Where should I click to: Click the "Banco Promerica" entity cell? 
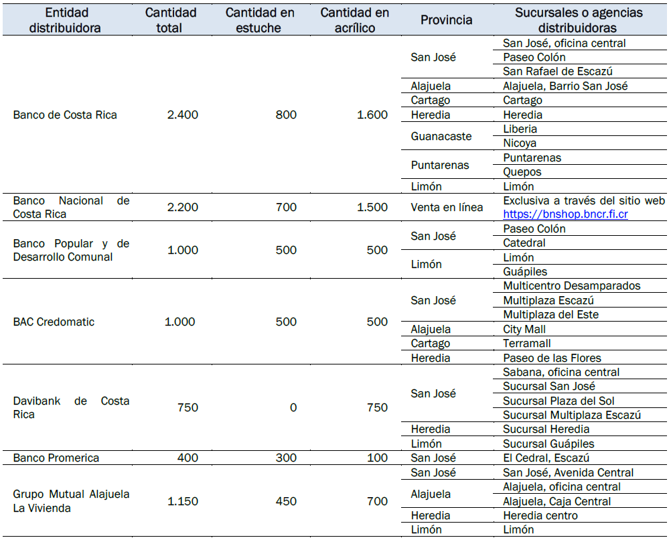tap(56, 458)
